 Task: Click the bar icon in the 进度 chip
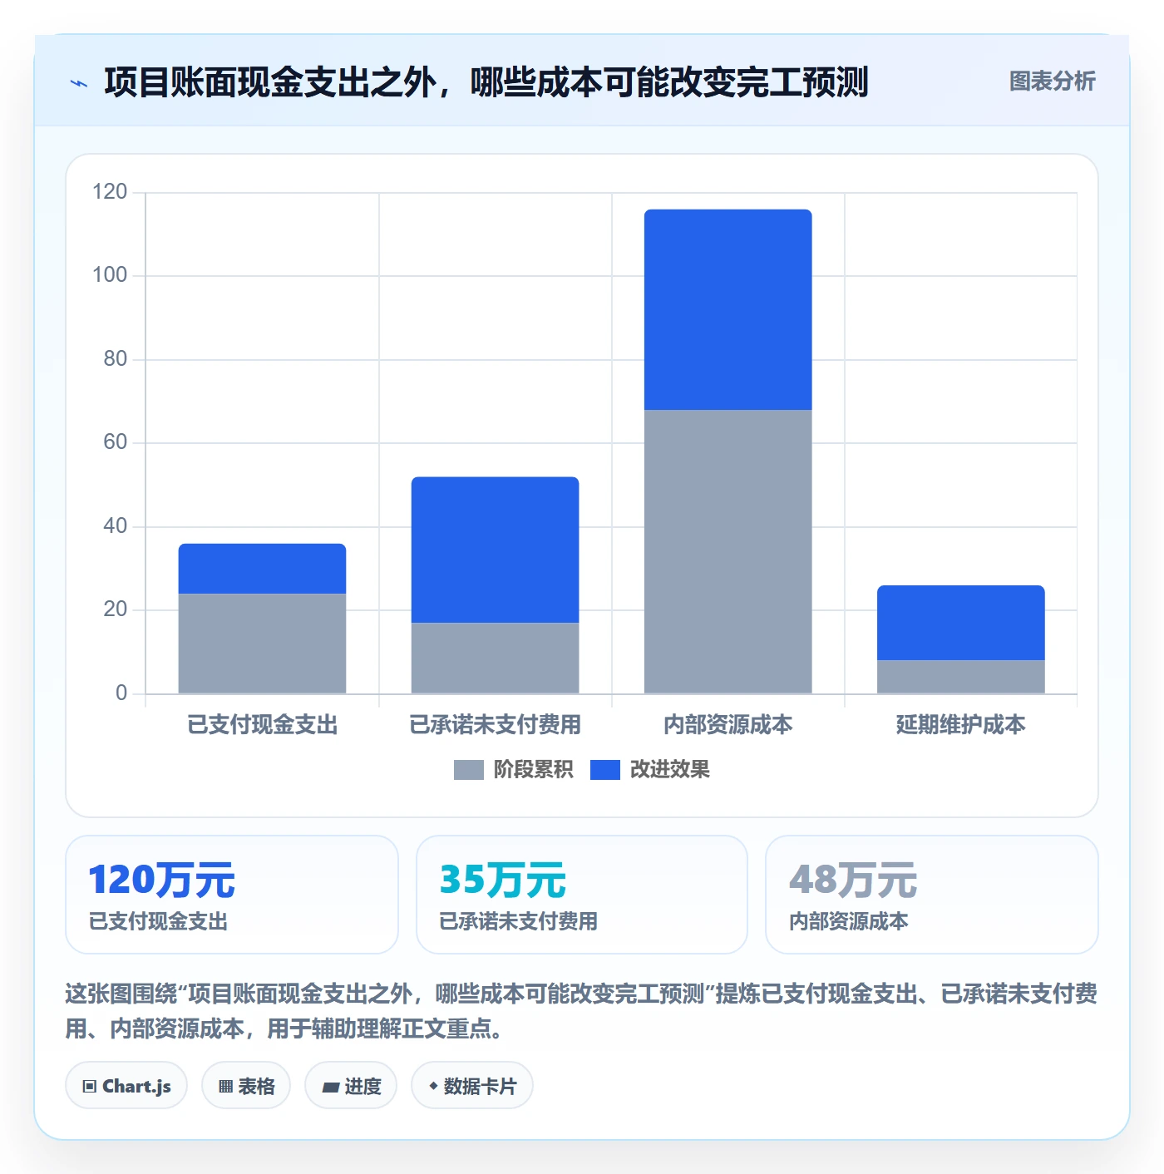(x=330, y=1087)
